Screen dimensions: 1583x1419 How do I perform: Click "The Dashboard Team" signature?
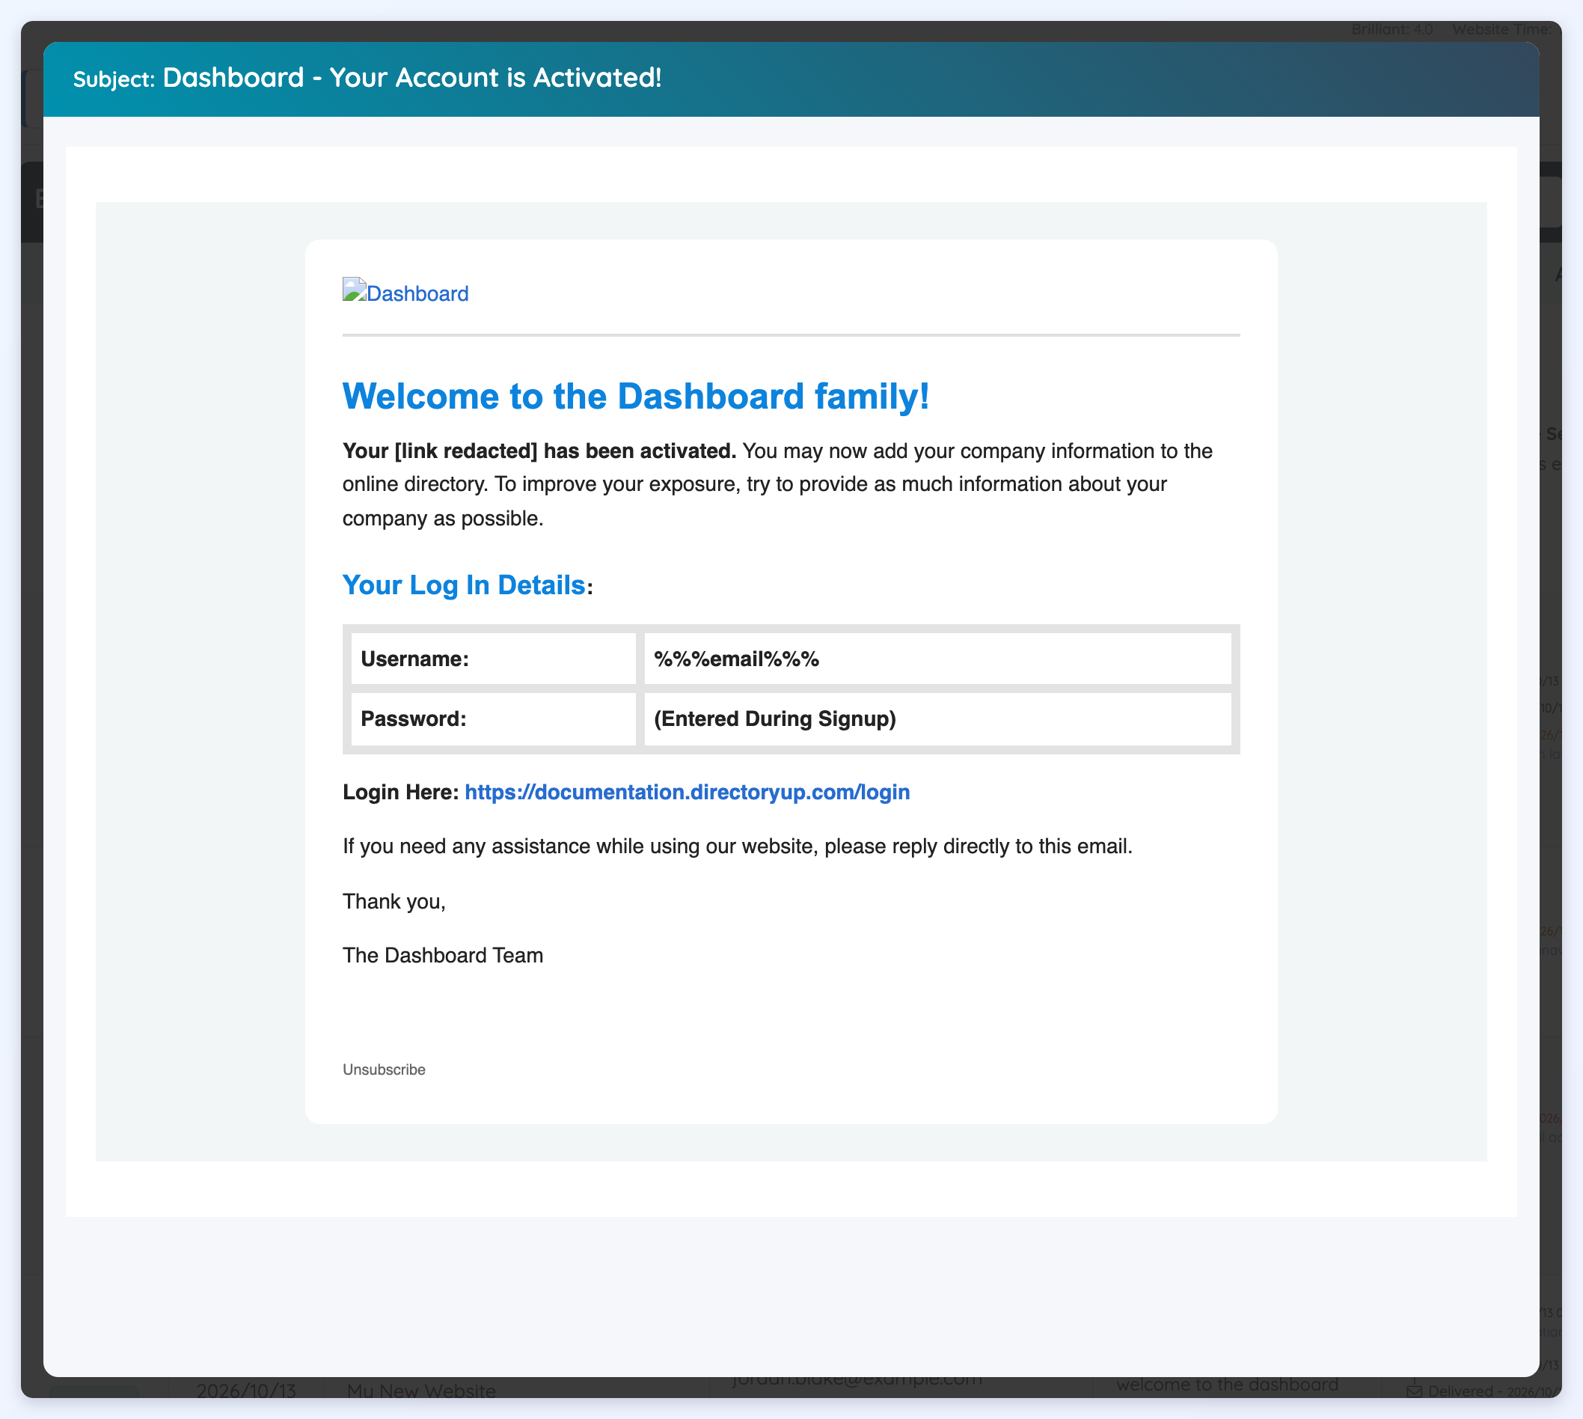tap(443, 956)
